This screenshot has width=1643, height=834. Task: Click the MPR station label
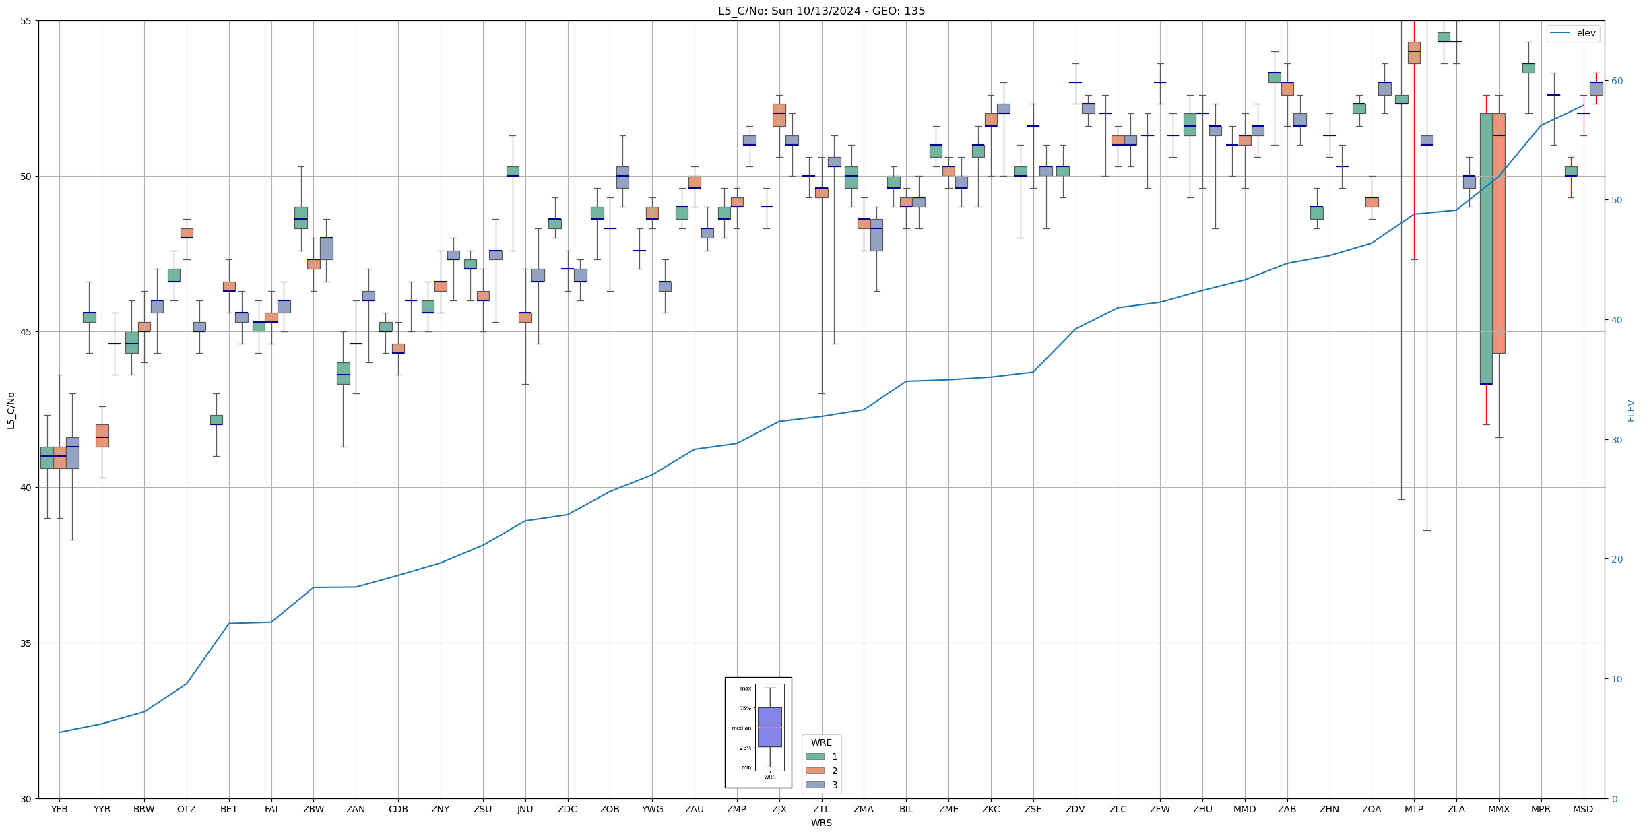point(1541,809)
